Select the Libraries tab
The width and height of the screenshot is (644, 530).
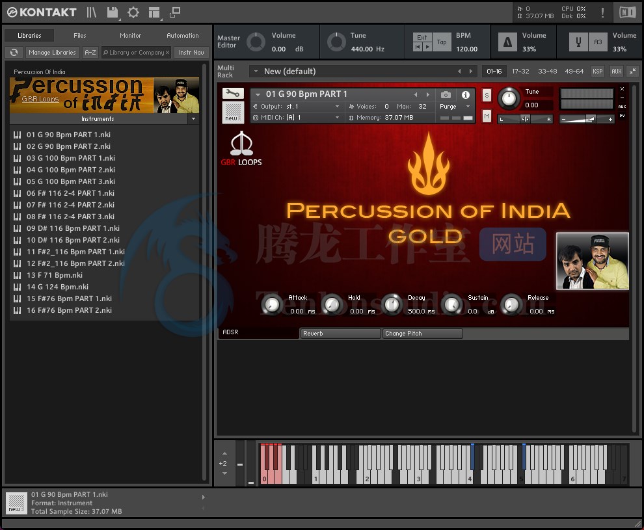(29, 36)
